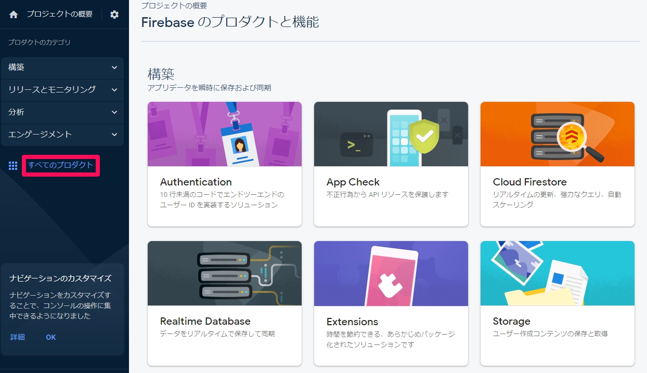Select the Cloud Firestore product icon card
Screen dimensions: 647x373
click(x=557, y=134)
